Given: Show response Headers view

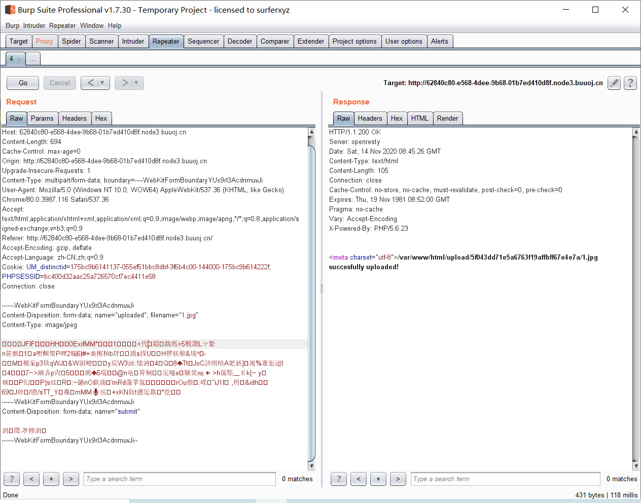Looking at the screenshot, I should [x=370, y=119].
